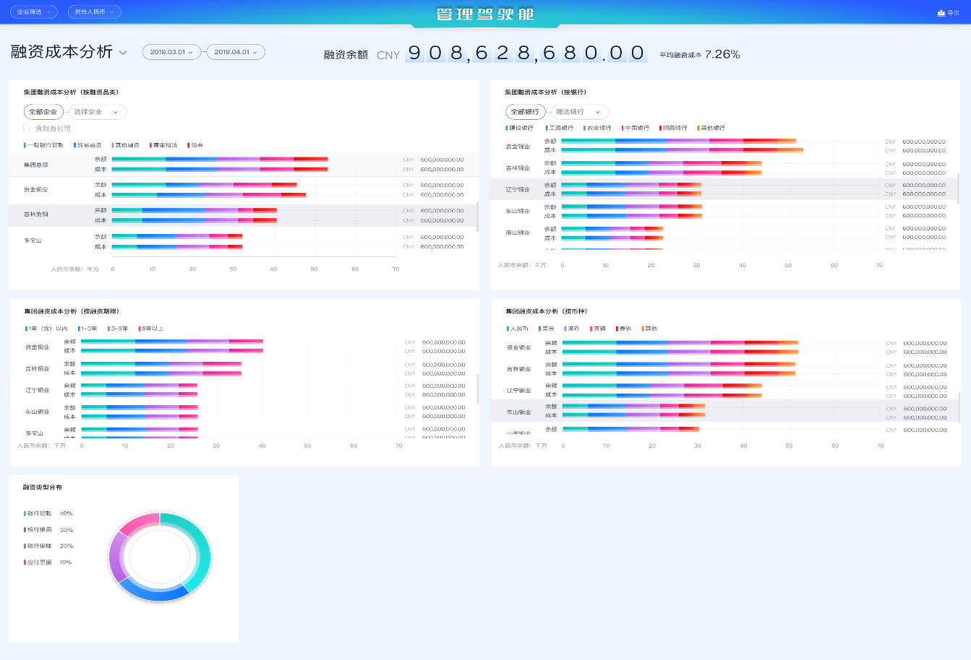Click the 融资余额 amount 908,628,680.00
971x660 pixels.
[x=526, y=53]
